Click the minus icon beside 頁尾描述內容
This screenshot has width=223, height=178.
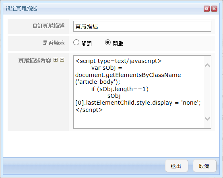pyautogui.click(x=62, y=60)
